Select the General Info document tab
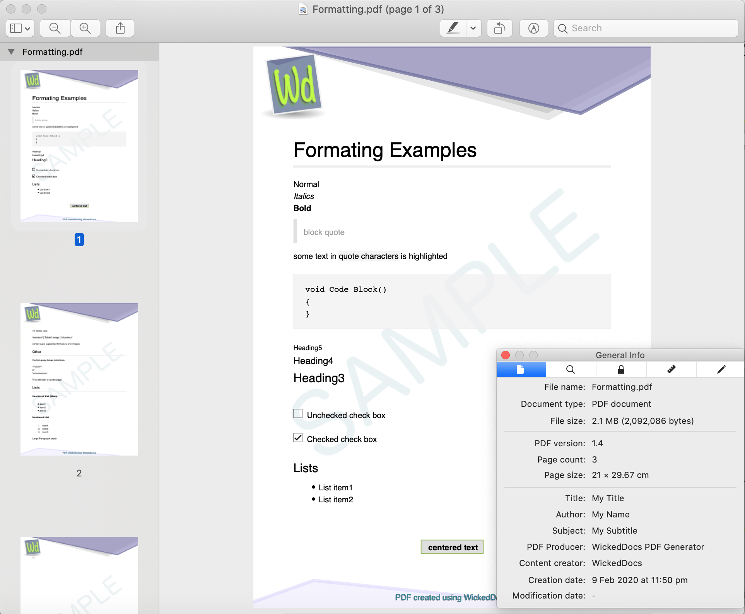 (521, 369)
